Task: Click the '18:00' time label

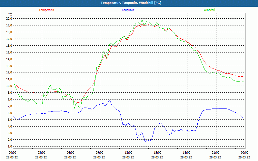Action: click(187, 153)
